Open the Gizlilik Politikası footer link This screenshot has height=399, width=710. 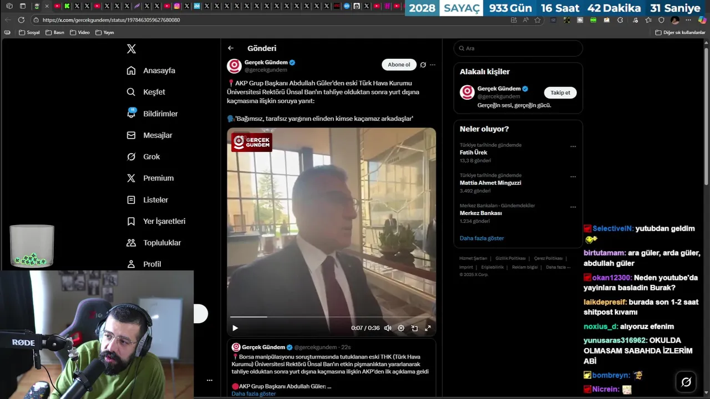[x=510, y=259]
